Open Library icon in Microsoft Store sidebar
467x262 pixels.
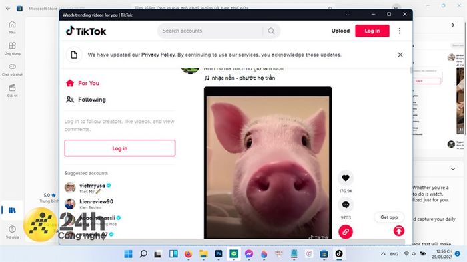point(12,211)
